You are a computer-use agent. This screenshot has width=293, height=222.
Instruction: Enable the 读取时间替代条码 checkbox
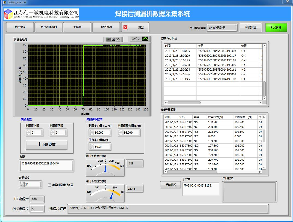pyautogui.click(x=49, y=185)
